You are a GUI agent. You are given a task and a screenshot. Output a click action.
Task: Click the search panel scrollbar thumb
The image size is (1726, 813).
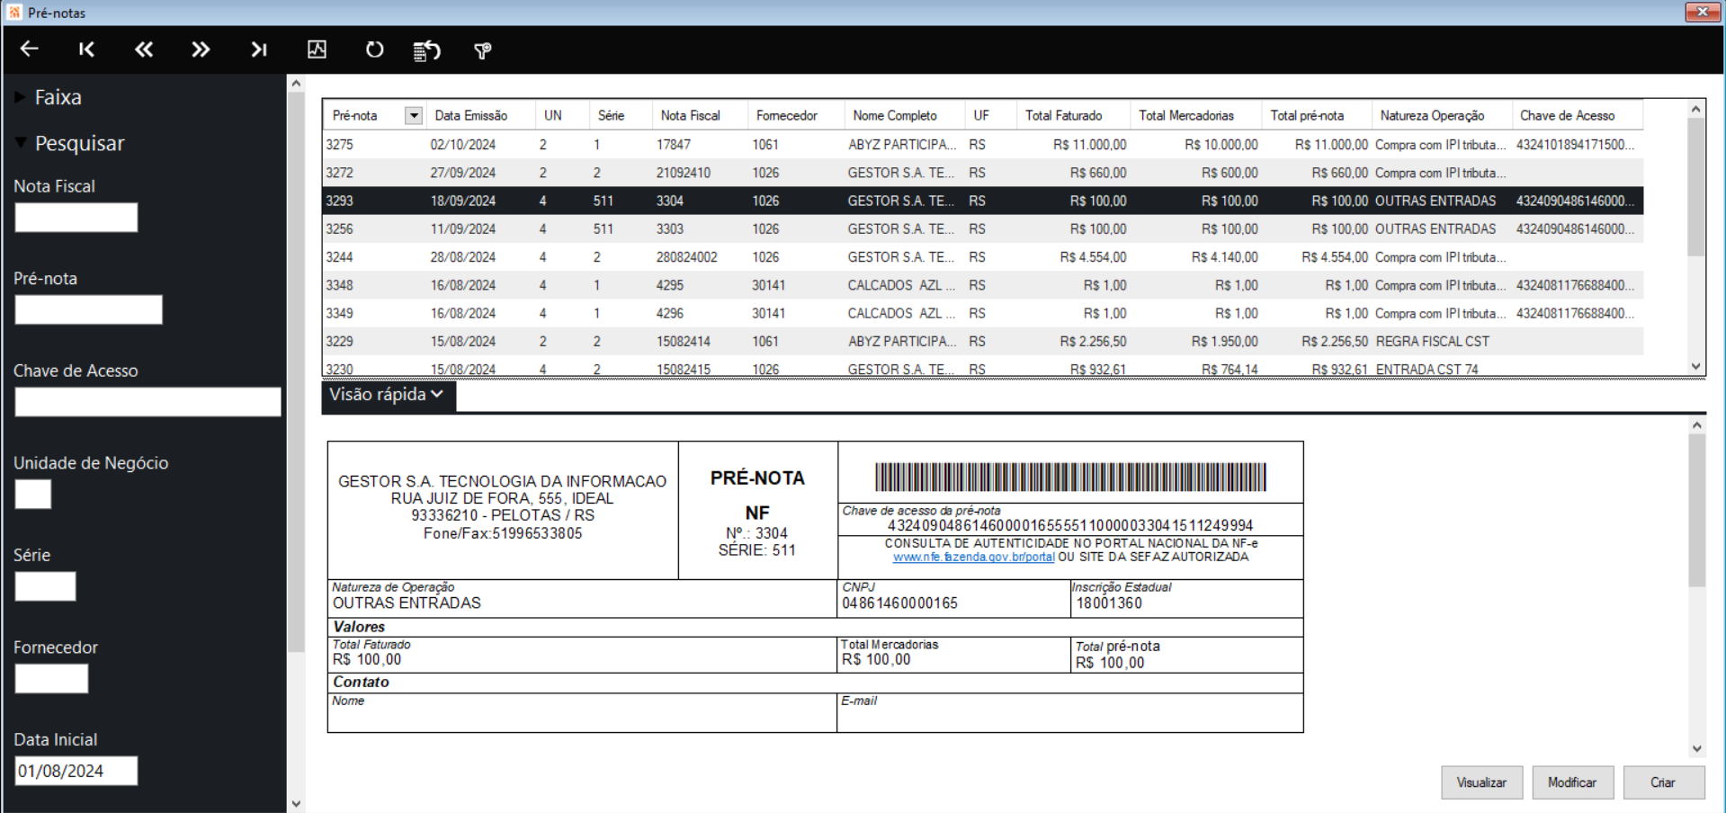[x=296, y=371]
